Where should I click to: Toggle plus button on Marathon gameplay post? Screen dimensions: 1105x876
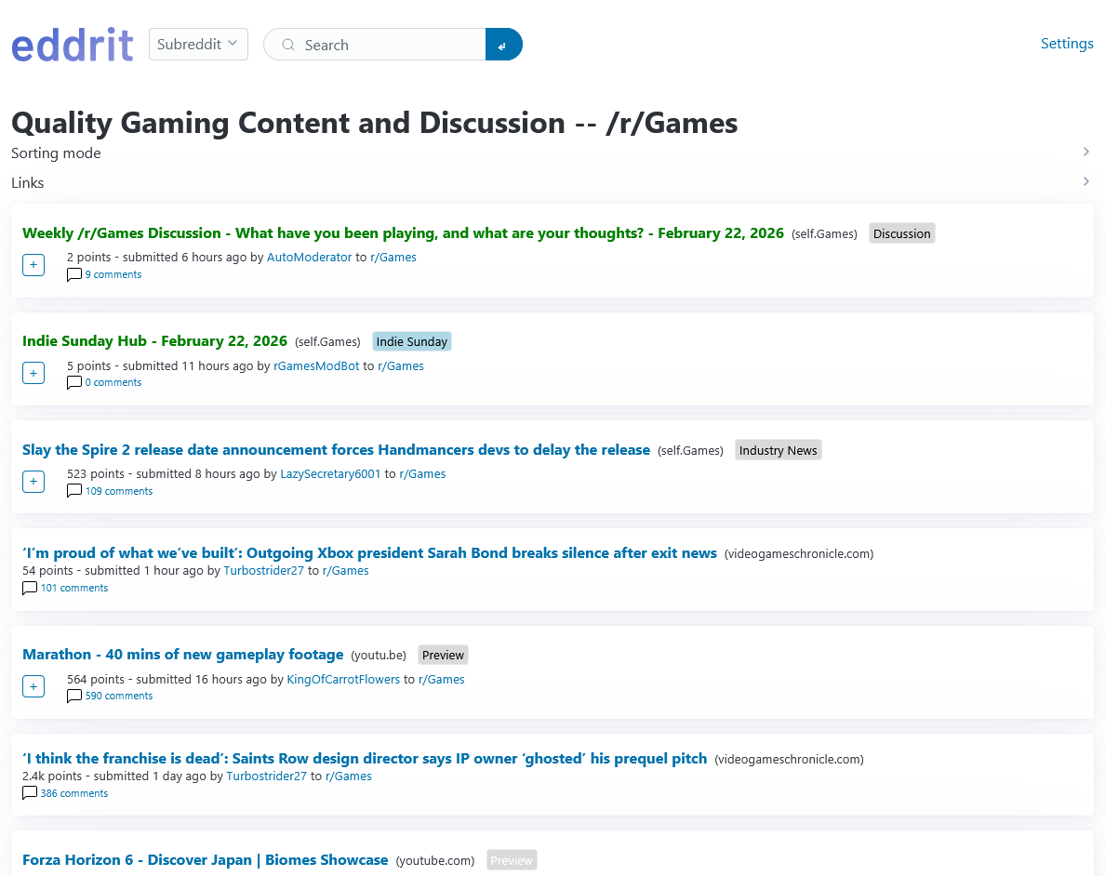33,687
